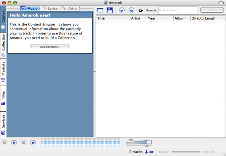Viewport: 226px width, 156px height.
Task: Click the toolbar toggle pill button
Action: 221,3
